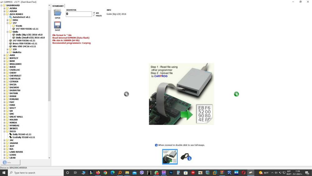Open Firefox from taskbar
The height and width of the screenshot is (176, 312).
98,173
